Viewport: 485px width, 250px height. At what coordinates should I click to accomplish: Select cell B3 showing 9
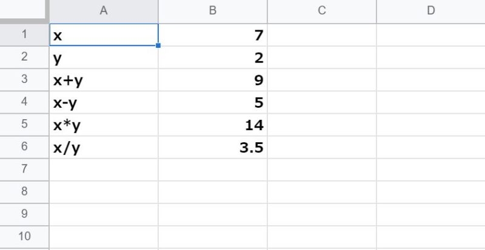tap(212, 80)
